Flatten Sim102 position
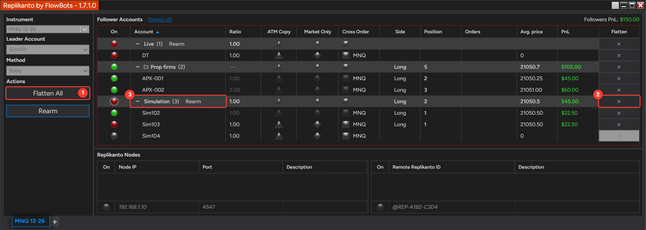The width and height of the screenshot is (646, 230). pyautogui.click(x=619, y=113)
